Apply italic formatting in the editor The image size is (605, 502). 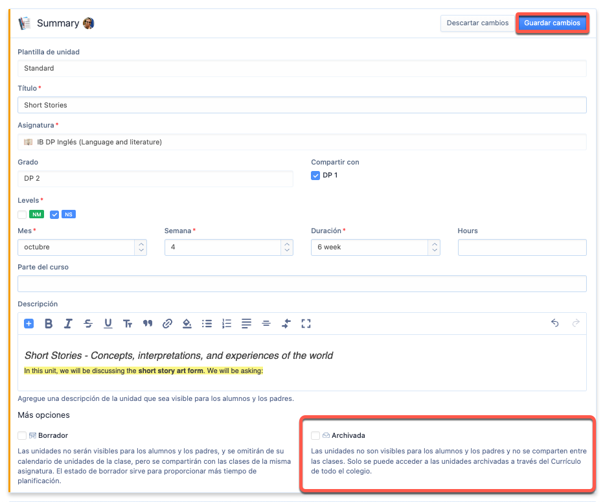tap(68, 324)
